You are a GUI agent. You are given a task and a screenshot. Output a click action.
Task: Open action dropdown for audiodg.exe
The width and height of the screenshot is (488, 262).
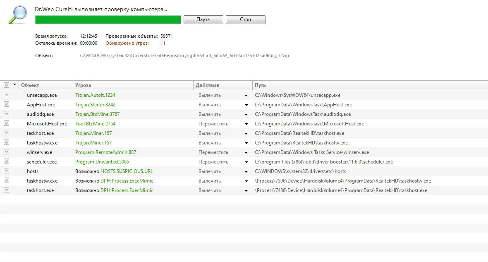[246, 115]
